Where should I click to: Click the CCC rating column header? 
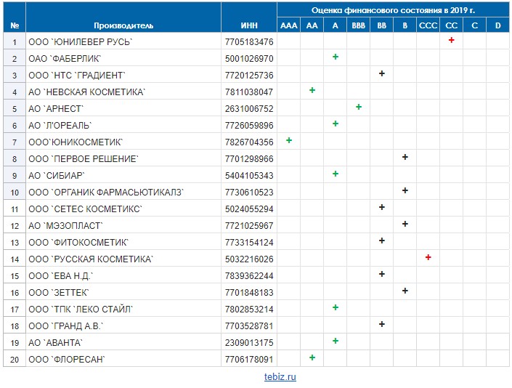pos(428,25)
